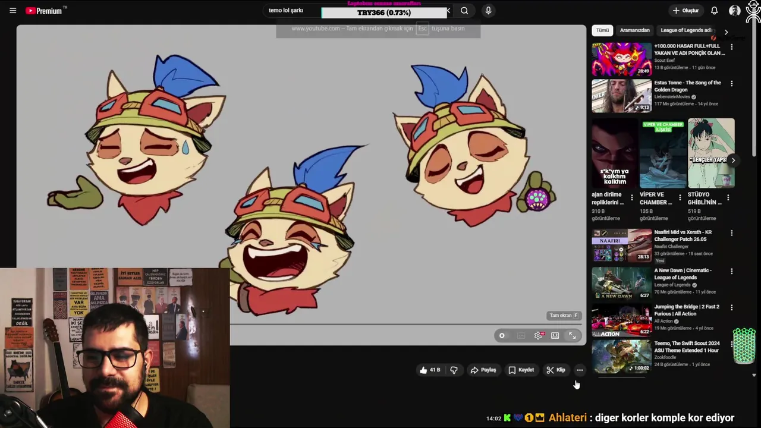
Task: Open options for STÜDYO GHİBLİ Short
Action: pyautogui.click(x=729, y=198)
